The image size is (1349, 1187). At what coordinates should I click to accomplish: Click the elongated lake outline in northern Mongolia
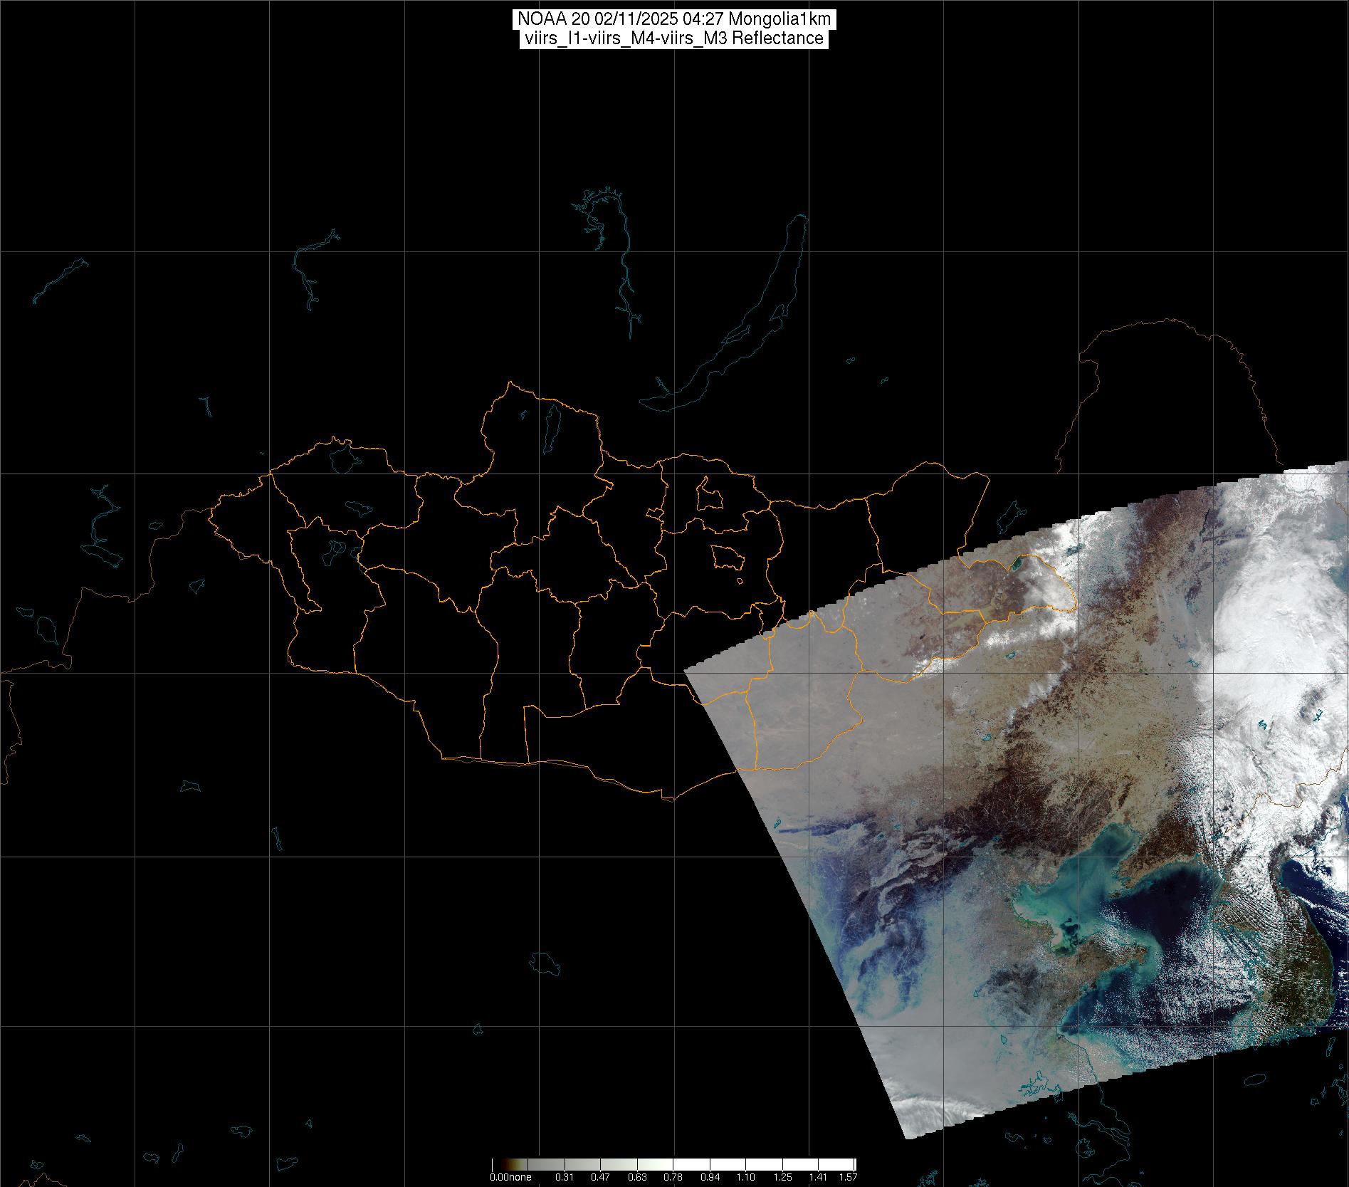(550, 429)
